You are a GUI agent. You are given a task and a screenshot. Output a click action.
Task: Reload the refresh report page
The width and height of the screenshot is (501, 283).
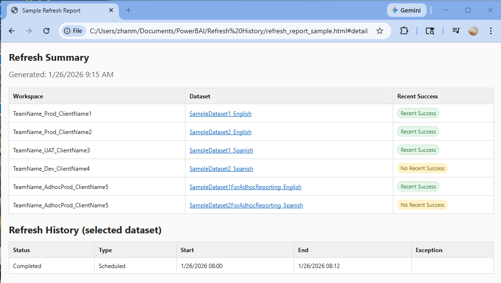click(x=46, y=30)
